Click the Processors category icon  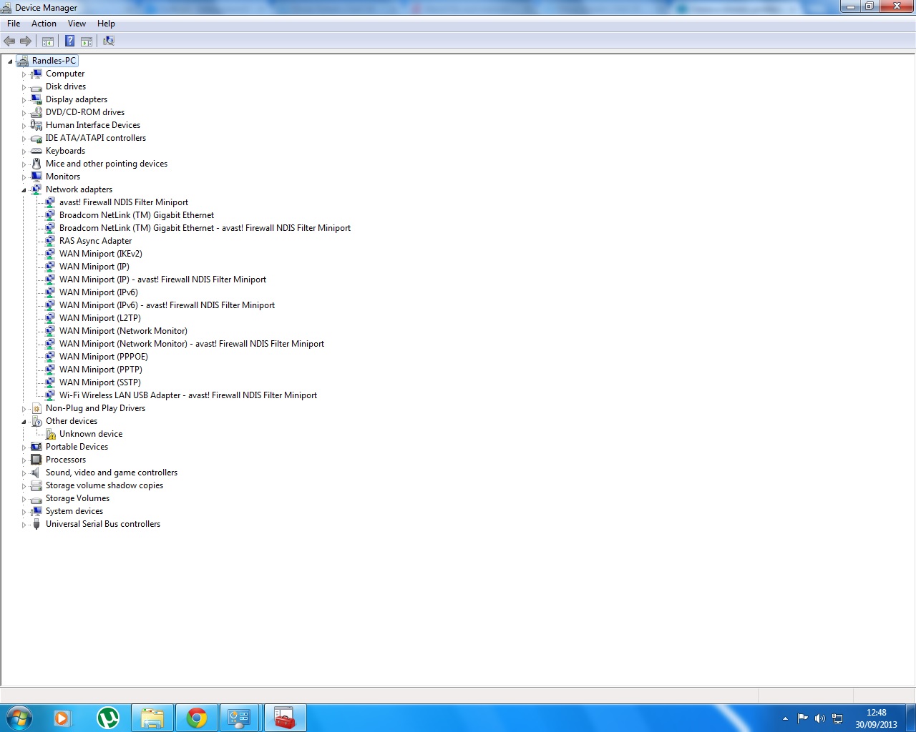[x=36, y=460]
